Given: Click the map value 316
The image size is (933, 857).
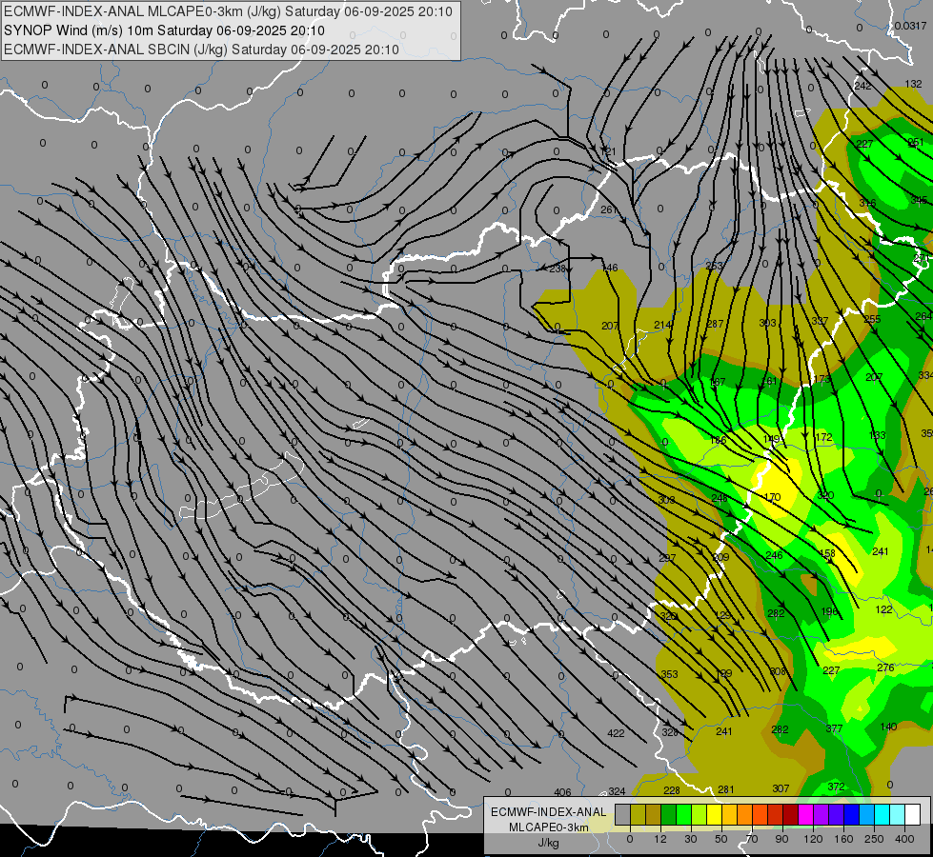Looking at the screenshot, I should click(x=867, y=203).
